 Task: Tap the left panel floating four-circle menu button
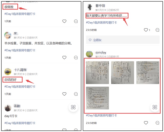click(73, 107)
